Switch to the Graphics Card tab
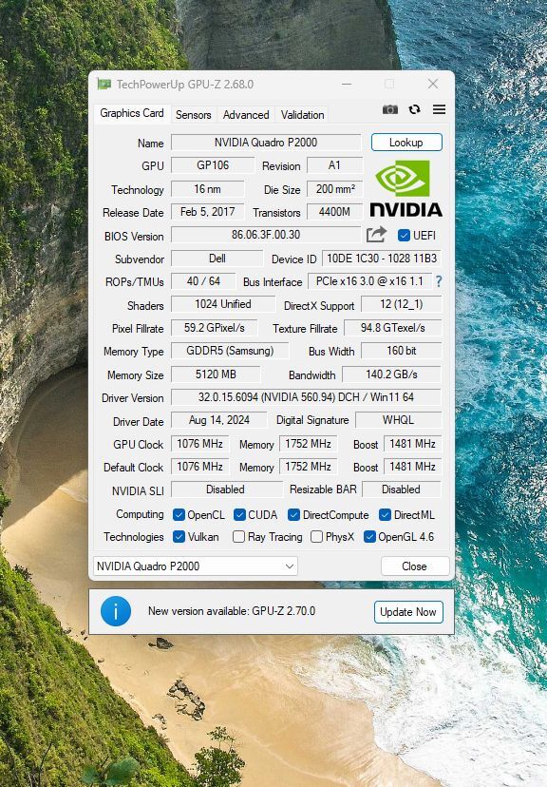Image resolution: width=547 pixels, height=787 pixels. click(132, 113)
